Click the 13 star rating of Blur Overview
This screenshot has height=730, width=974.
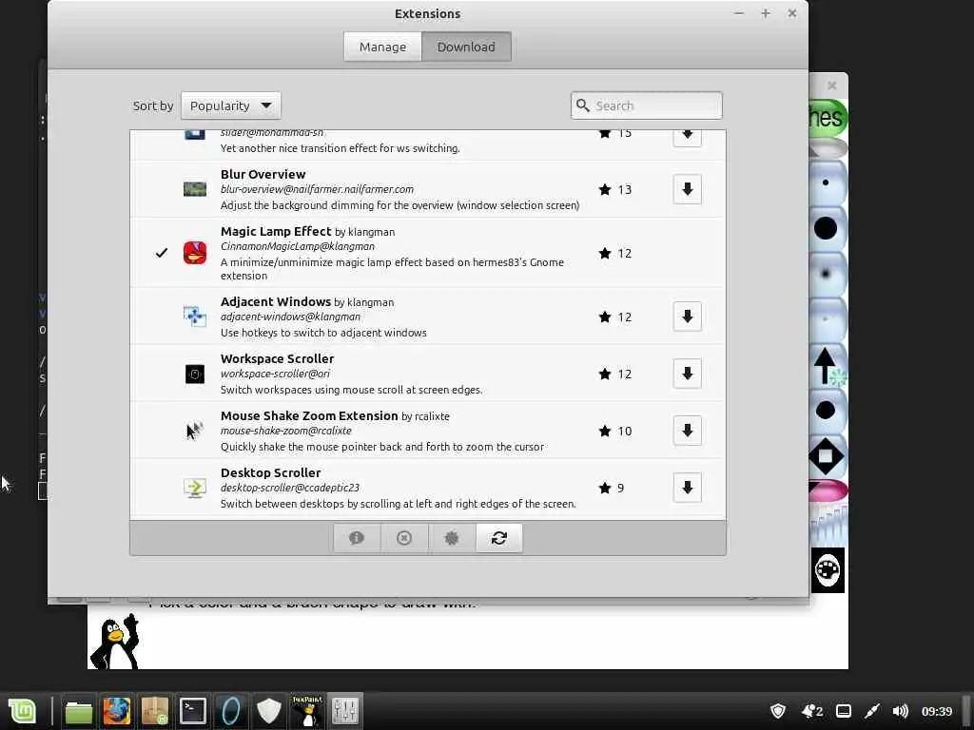pyautogui.click(x=615, y=189)
